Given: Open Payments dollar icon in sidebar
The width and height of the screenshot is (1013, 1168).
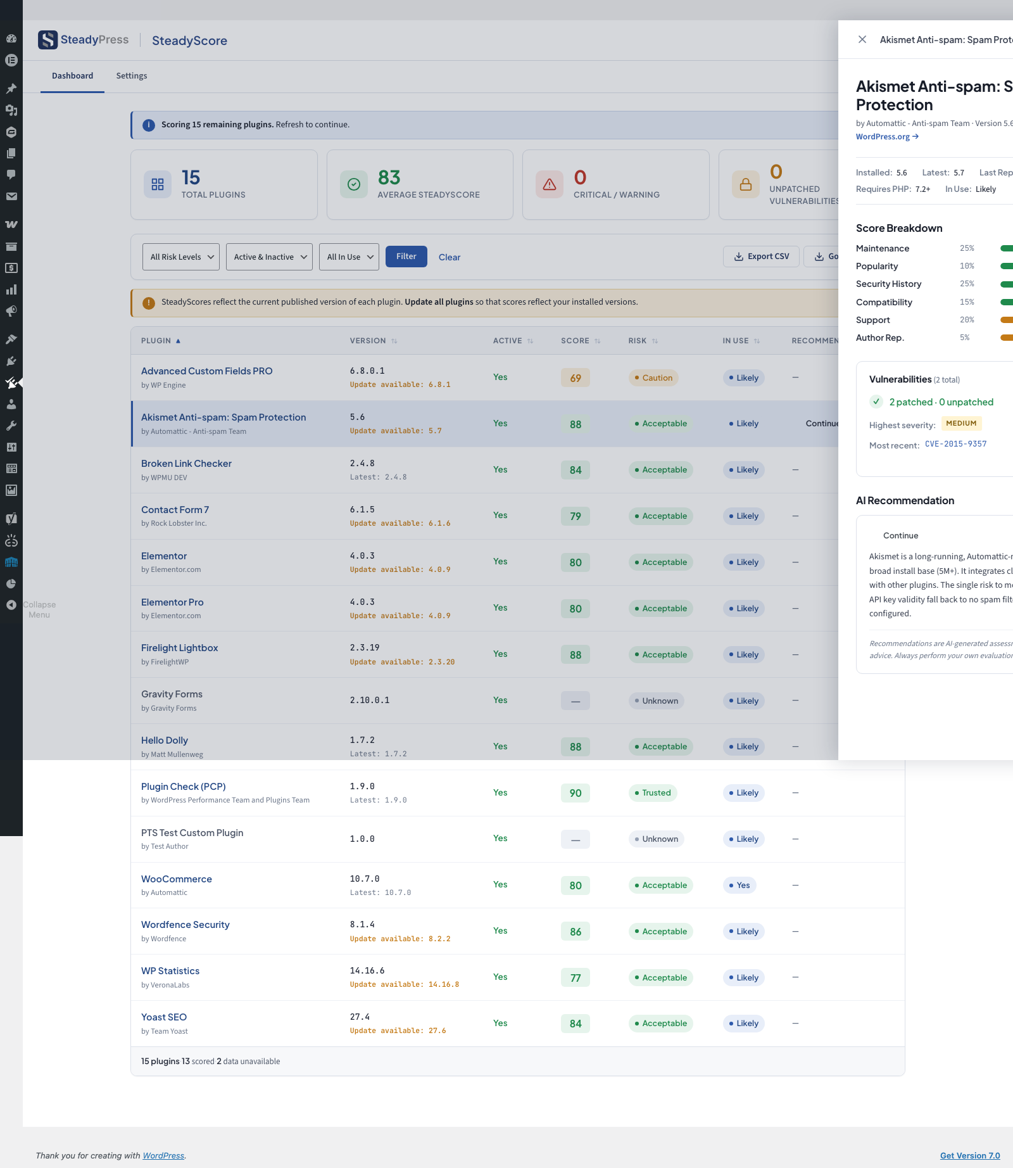Looking at the screenshot, I should [11, 268].
